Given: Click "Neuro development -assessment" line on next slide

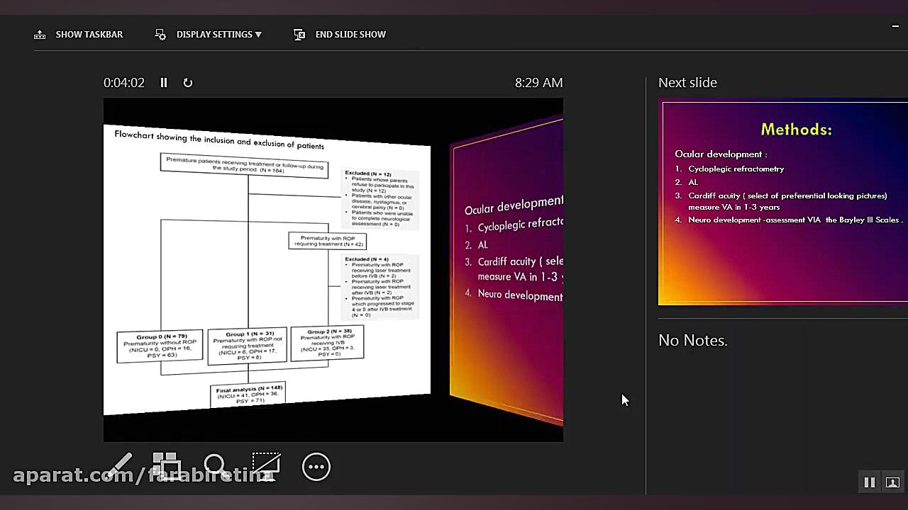Looking at the screenshot, I should (x=795, y=220).
